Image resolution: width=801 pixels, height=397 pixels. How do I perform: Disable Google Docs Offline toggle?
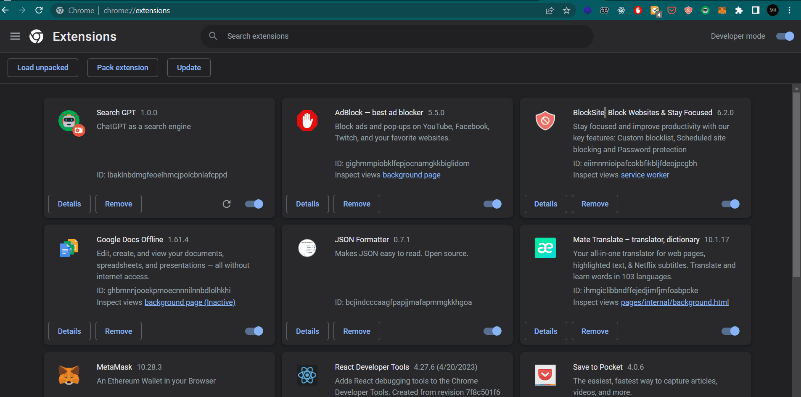pyautogui.click(x=254, y=331)
